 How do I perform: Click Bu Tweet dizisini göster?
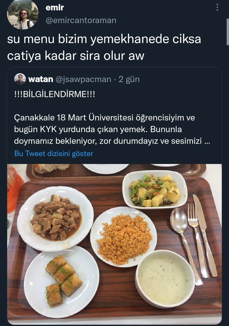[54, 154]
